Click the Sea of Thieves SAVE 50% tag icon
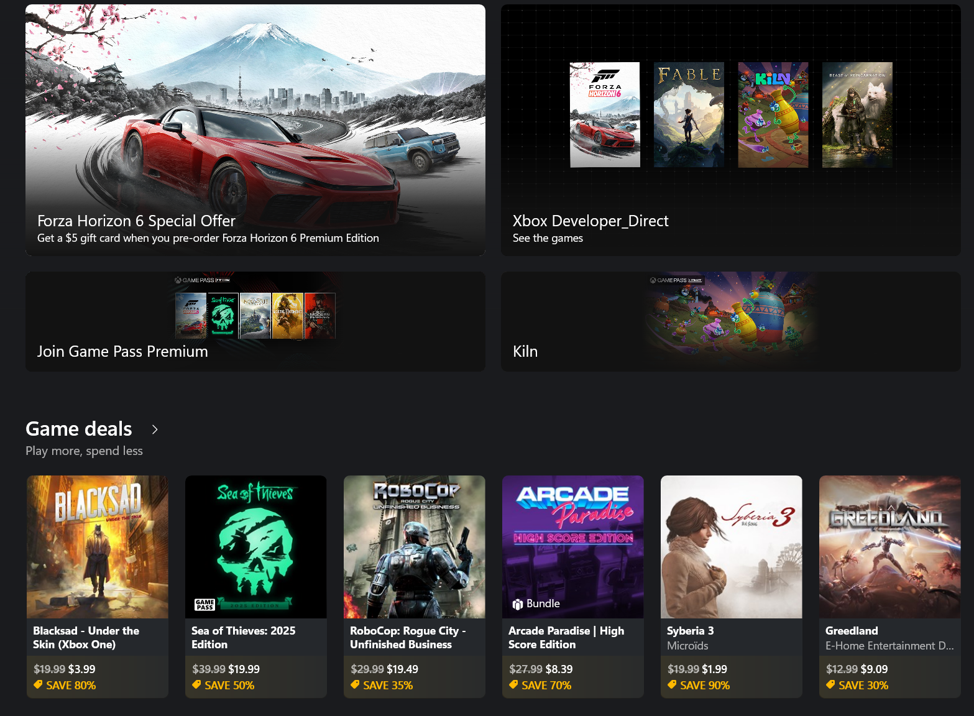The height and width of the screenshot is (716, 974). [197, 685]
